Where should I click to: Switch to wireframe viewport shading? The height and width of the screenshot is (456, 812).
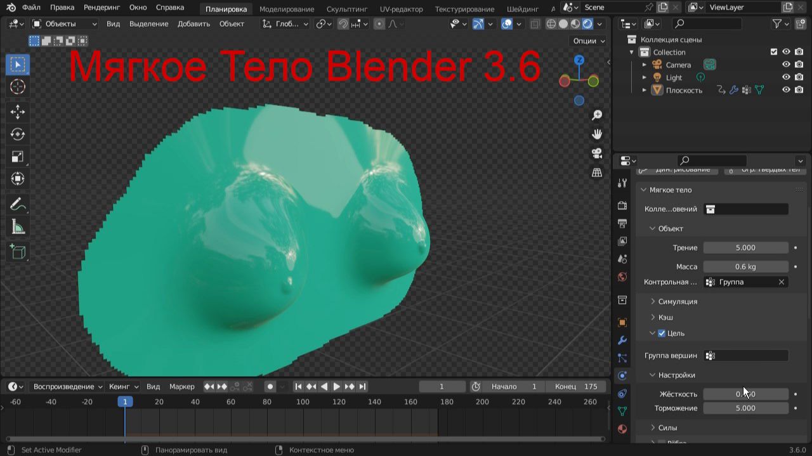point(551,24)
